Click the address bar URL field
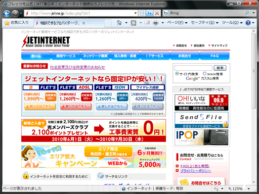 coord(79,13)
